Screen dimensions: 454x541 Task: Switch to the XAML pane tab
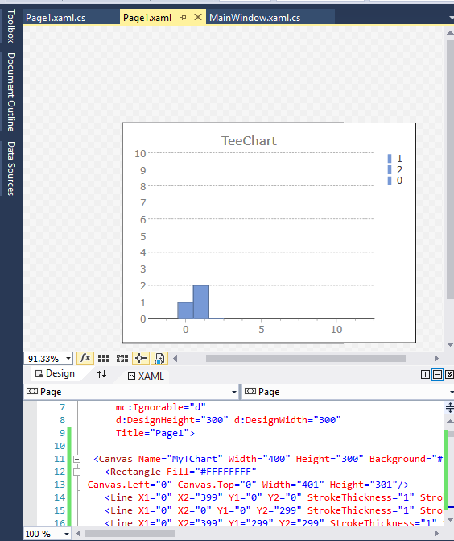(146, 376)
